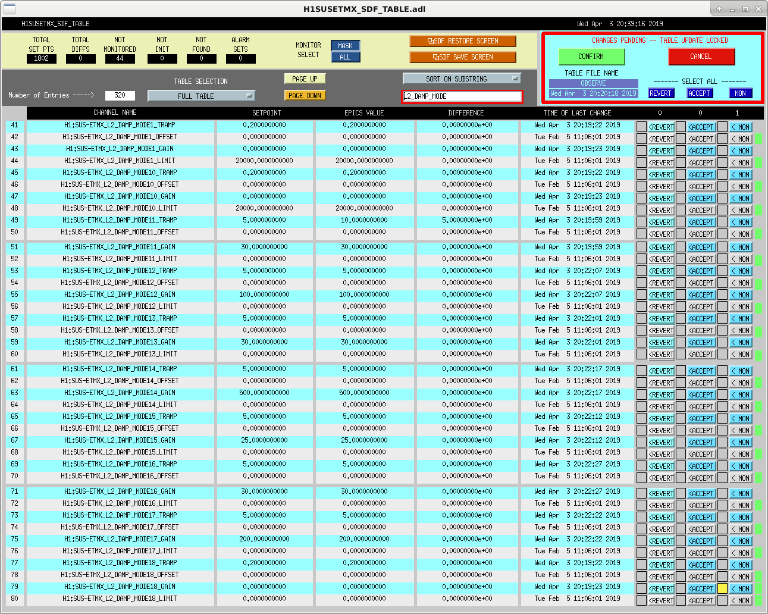Click the window menu icon in title bar
Screen dimensions: 768x614
click(10, 9)
